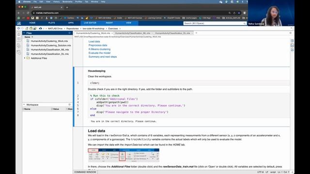The height and width of the screenshot is (174, 310).
Task: Switch to the APPS tab
Action: tap(71, 23)
